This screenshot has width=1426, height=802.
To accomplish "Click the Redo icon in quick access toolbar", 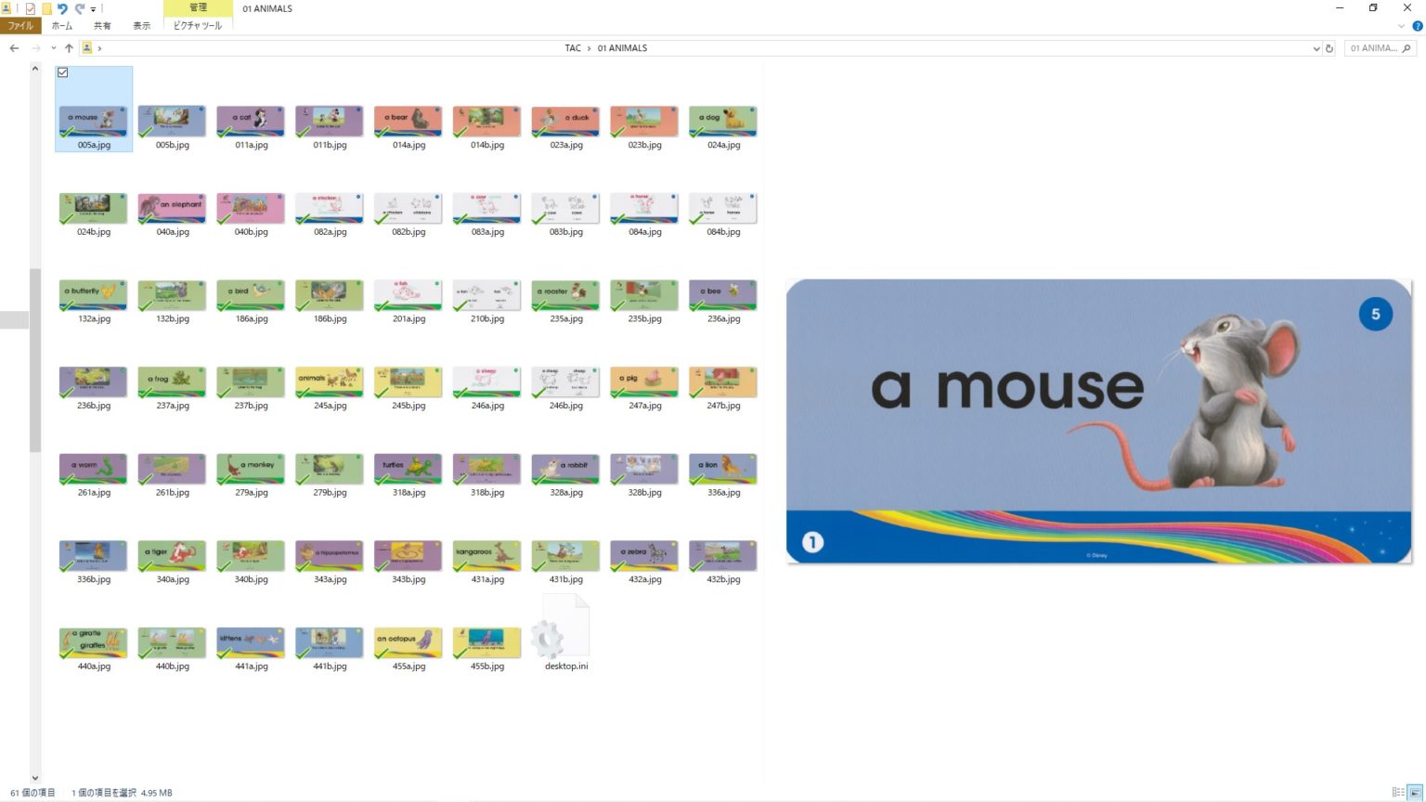I will point(80,8).
